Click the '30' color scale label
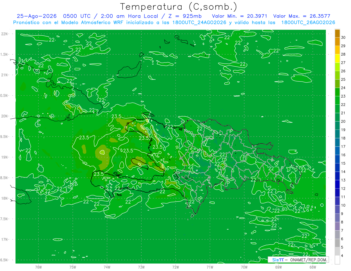Screen dimensions: 351x271 343,37
